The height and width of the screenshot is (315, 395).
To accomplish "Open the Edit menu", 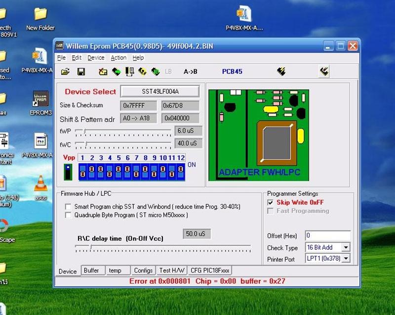I will point(77,58).
